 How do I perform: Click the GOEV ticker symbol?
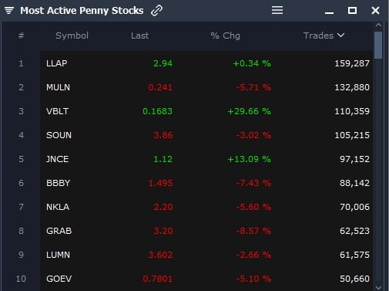pyautogui.click(x=59, y=279)
